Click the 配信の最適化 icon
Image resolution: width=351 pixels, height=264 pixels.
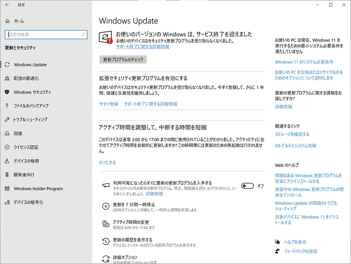pos(7,78)
